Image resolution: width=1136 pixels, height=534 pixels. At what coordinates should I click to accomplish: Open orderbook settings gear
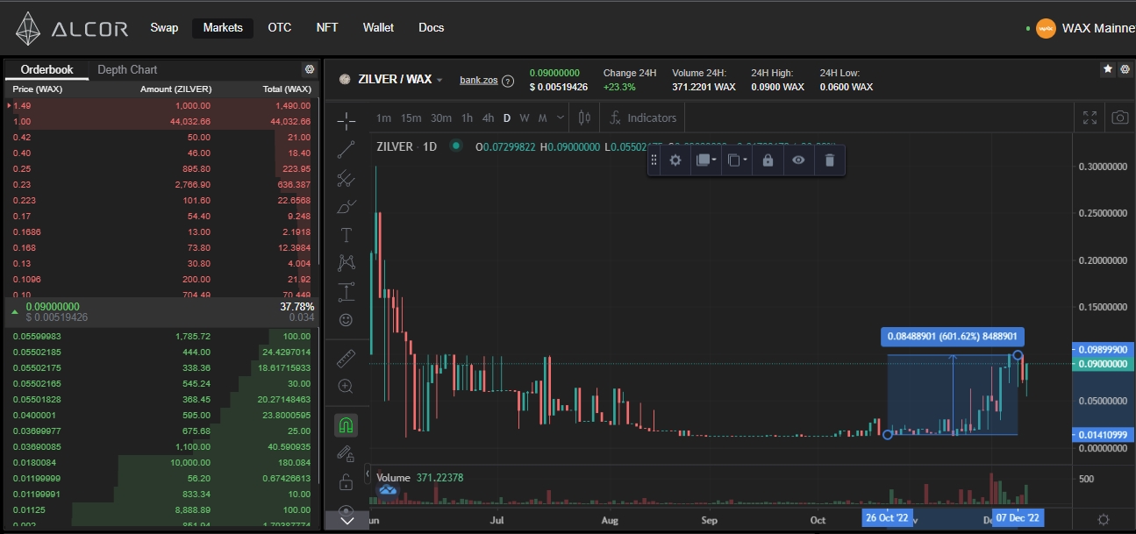(309, 69)
